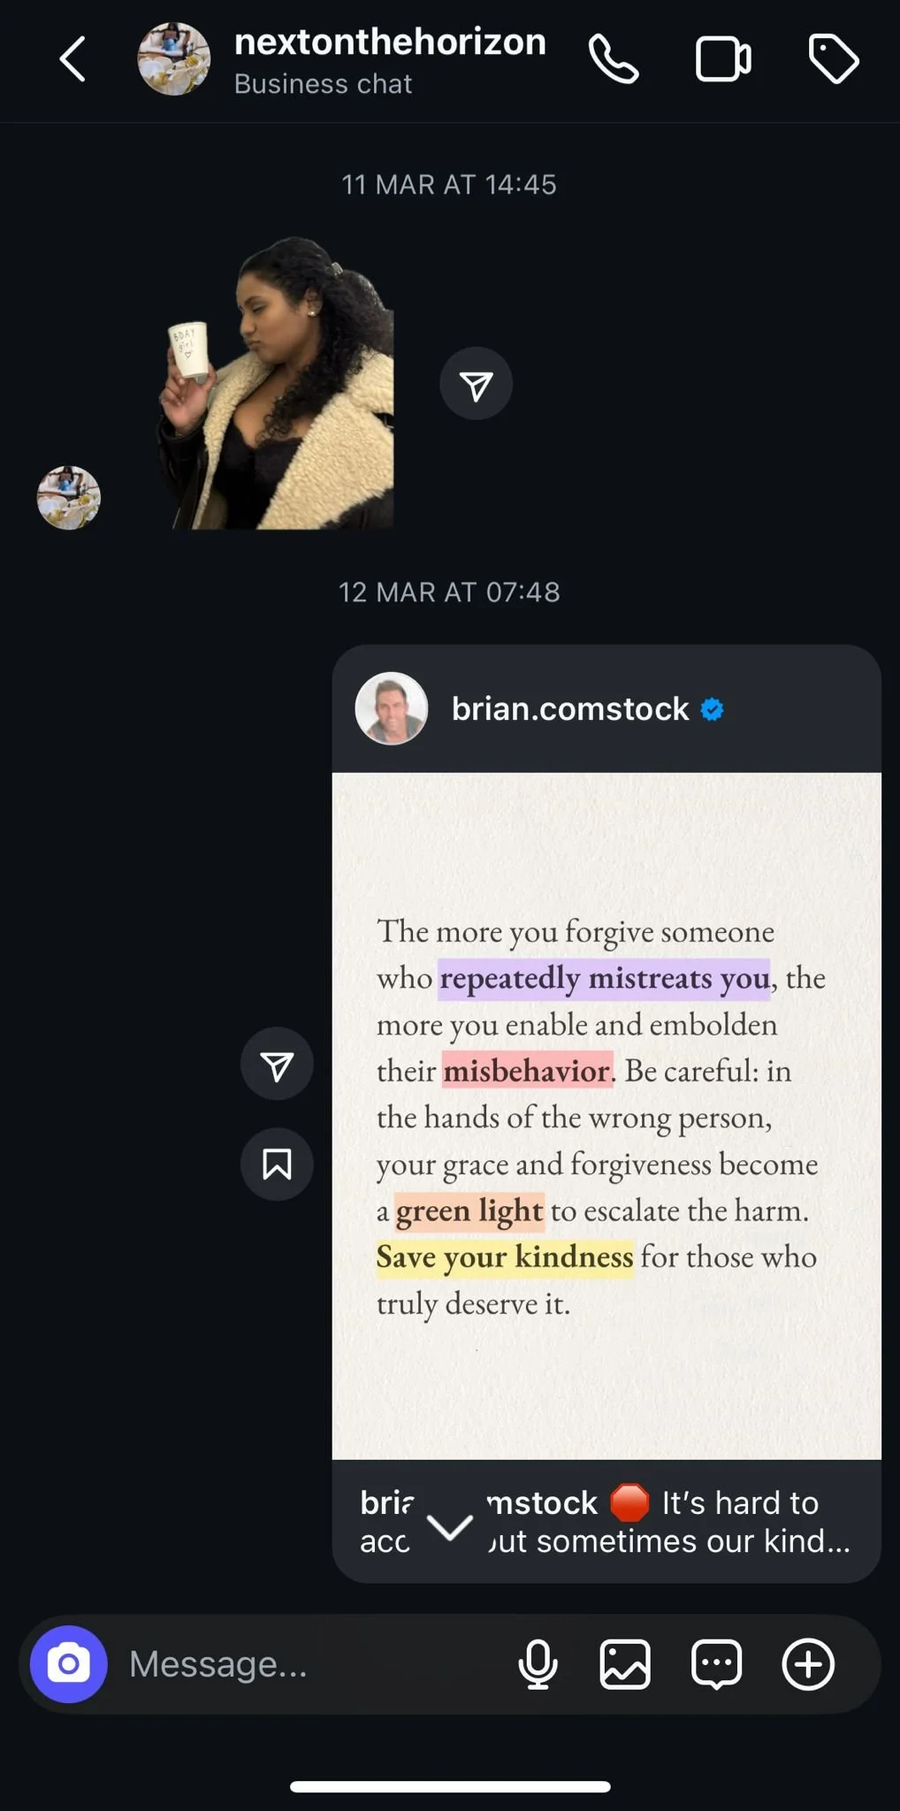Record a voice message with microphone icon
Image resolution: width=900 pixels, height=1811 pixels.
click(x=538, y=1664)
